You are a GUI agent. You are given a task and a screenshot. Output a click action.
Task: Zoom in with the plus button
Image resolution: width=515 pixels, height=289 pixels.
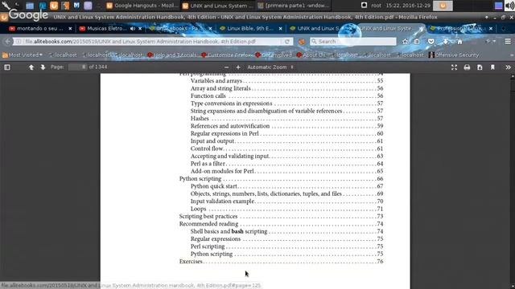click(238, 67)
